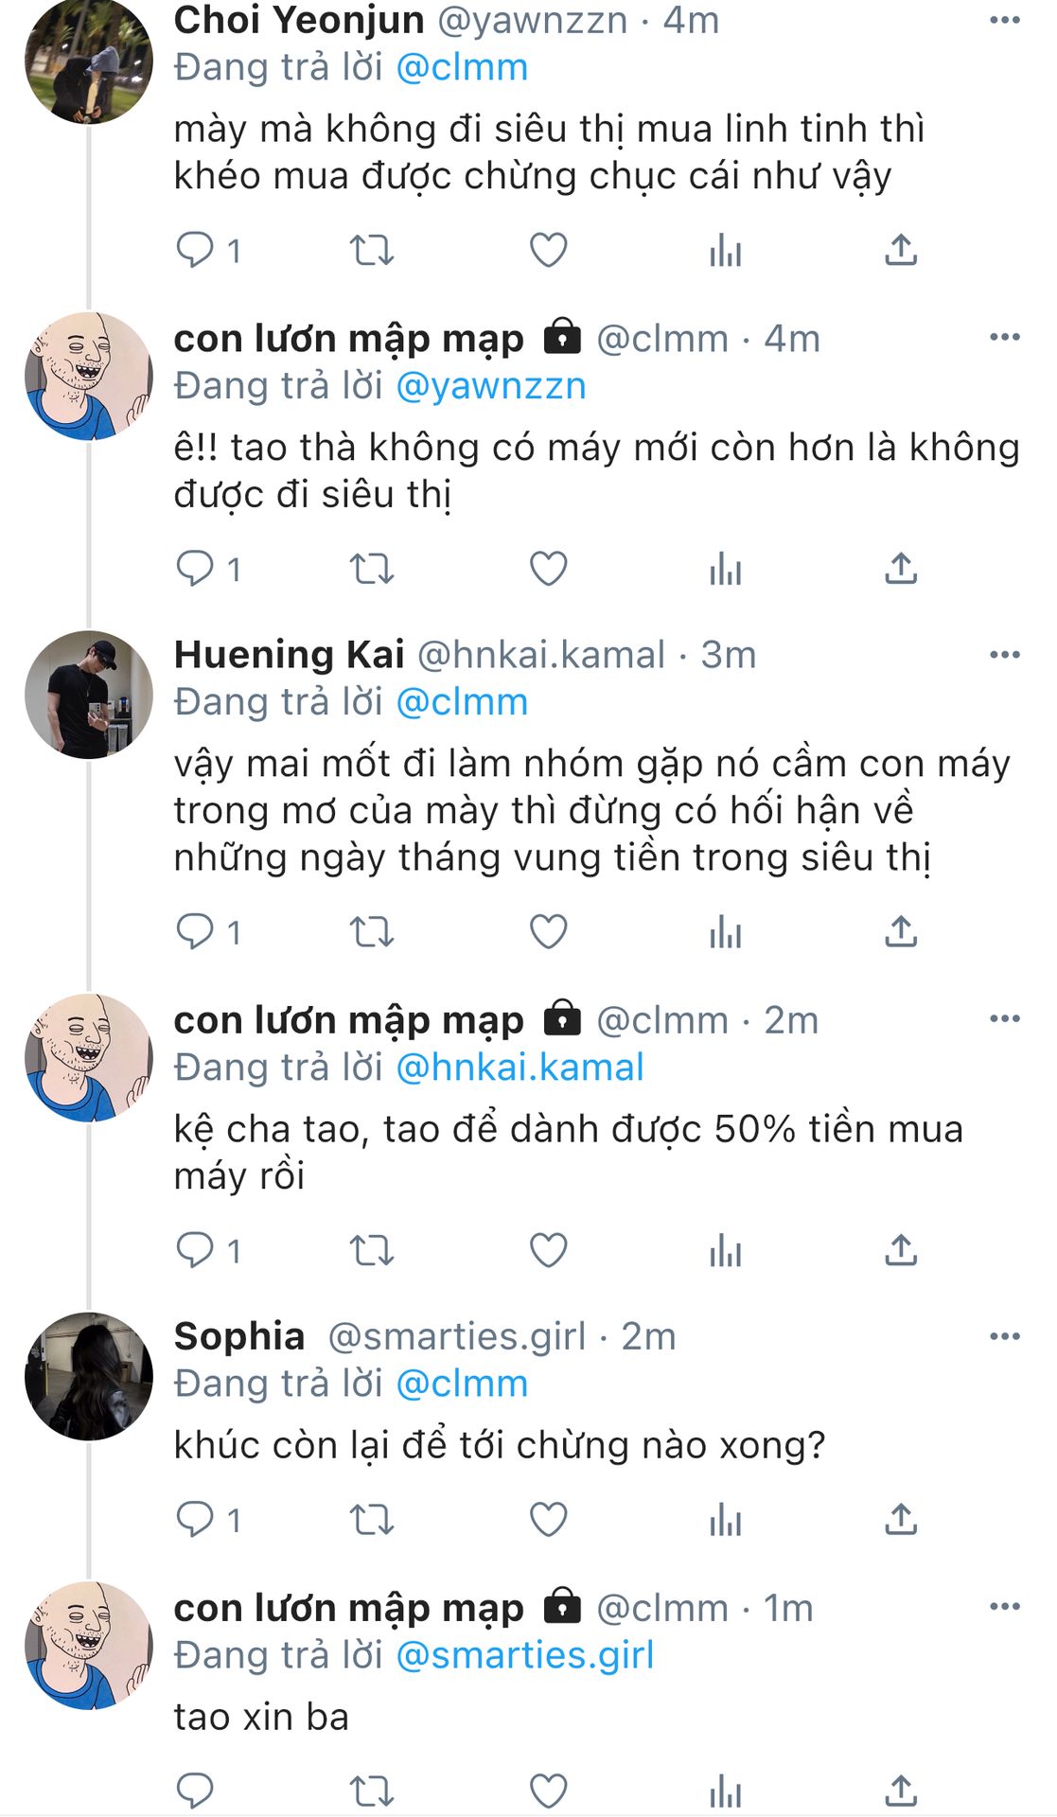1057x1817 pixels.
Task: View analytics for Huening Kai's tweet
Action: click(725, 932)
